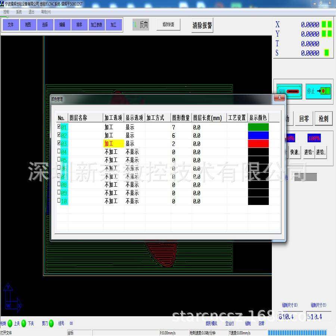
Task: Click red display color swatch of layer 03
Action: pos(258,143)
